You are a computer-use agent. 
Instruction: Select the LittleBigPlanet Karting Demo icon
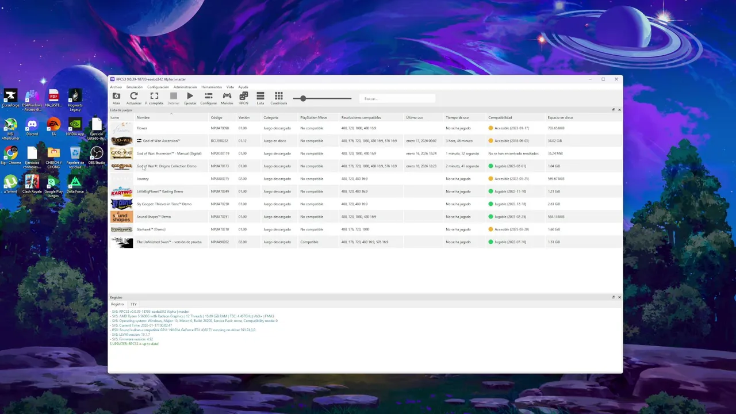pyautogui.click(x=121, y=191)
